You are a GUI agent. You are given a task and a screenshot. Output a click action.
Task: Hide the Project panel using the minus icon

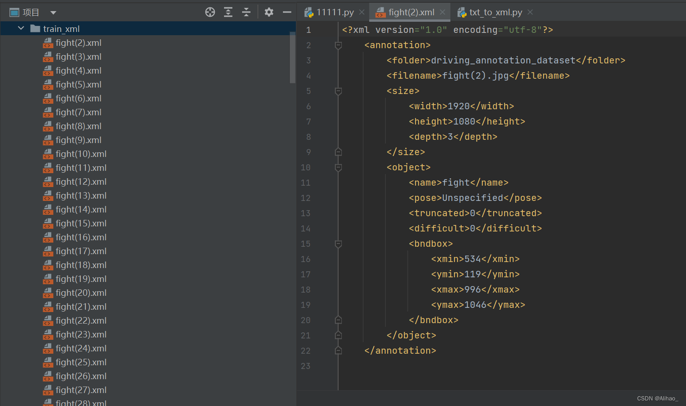[287, 12]
